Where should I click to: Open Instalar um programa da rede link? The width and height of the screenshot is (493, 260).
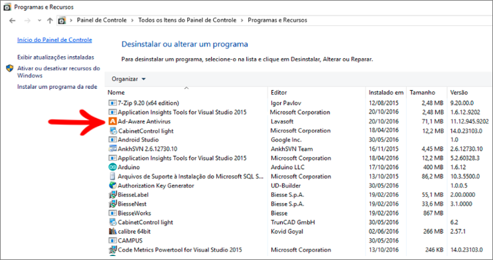[57, 87]
